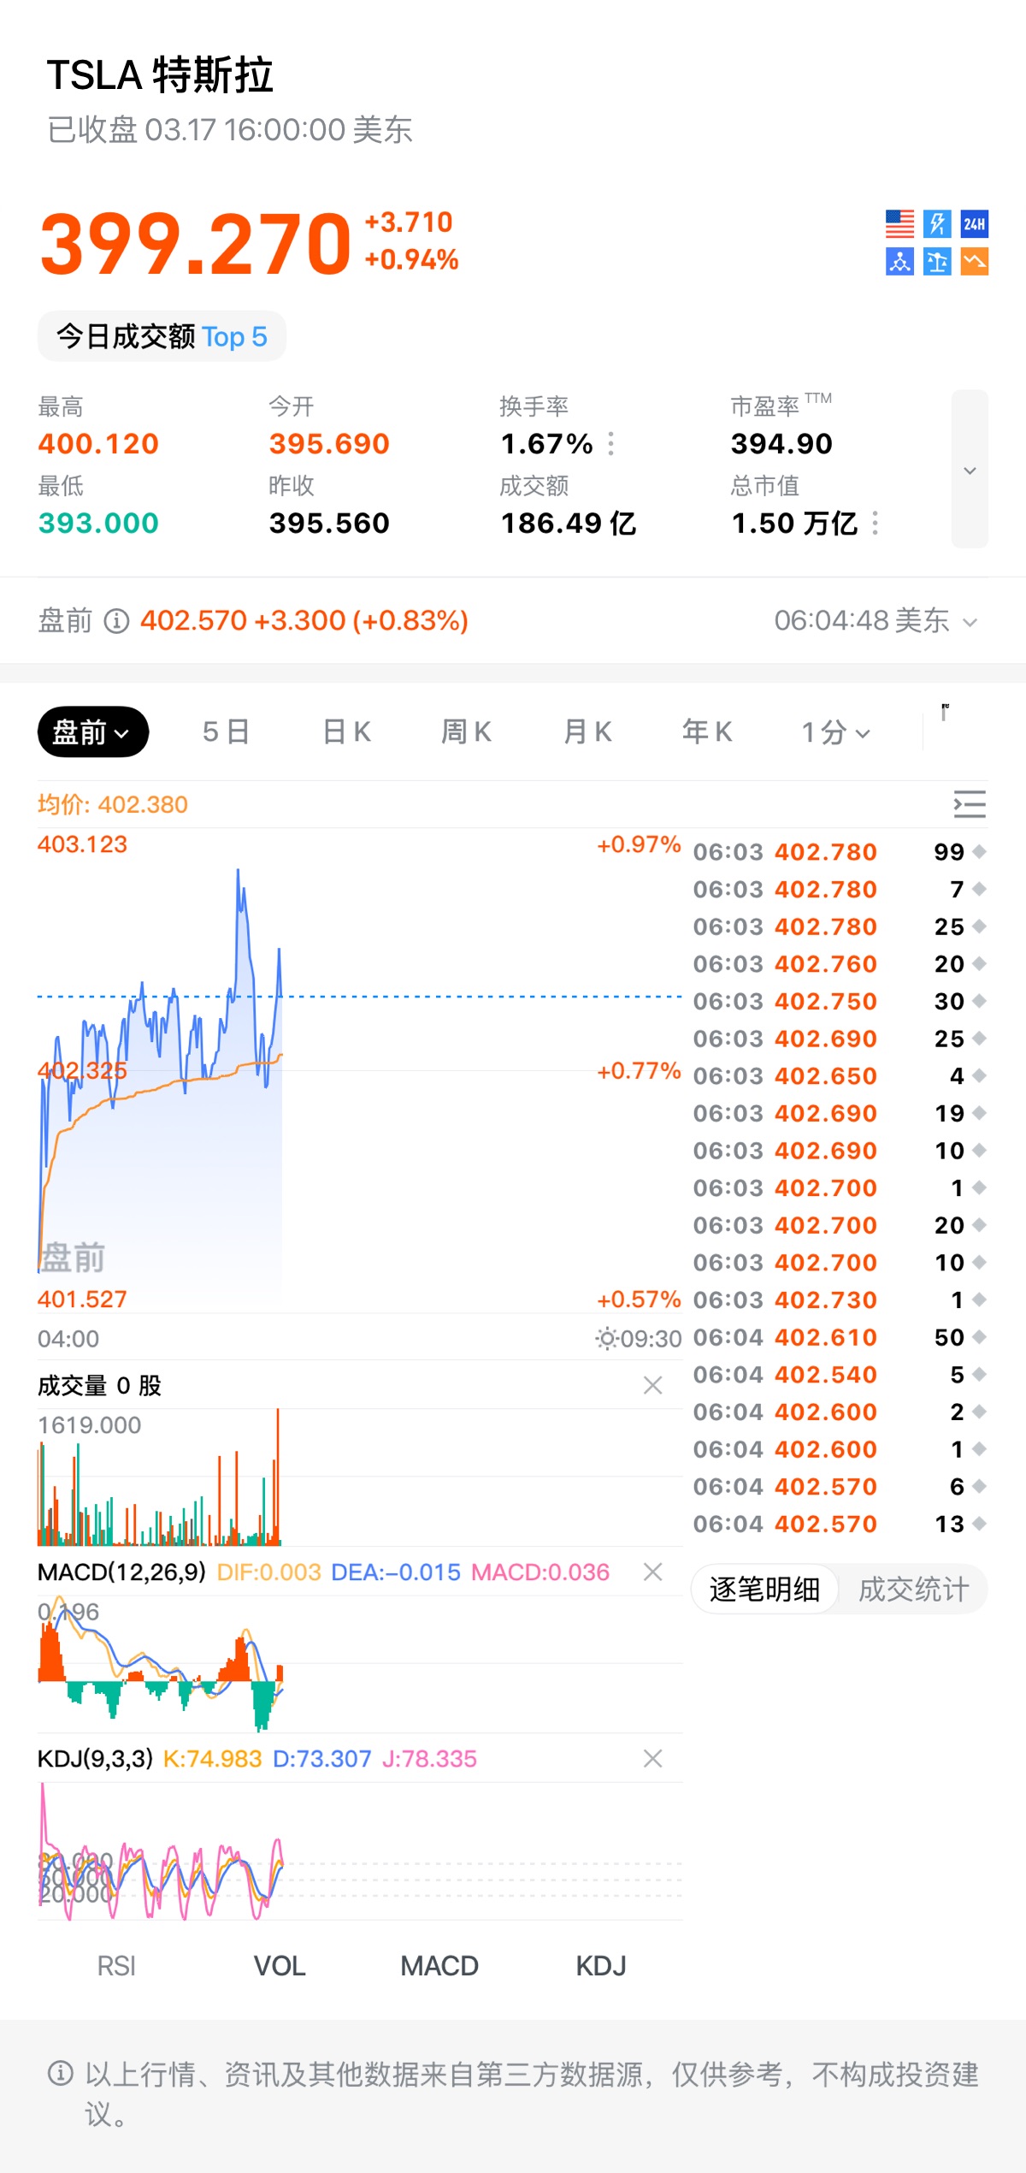Screen dimensions: 1026x2173
Task: Click the info icon beside 盘前
Action: click(116, 621)
